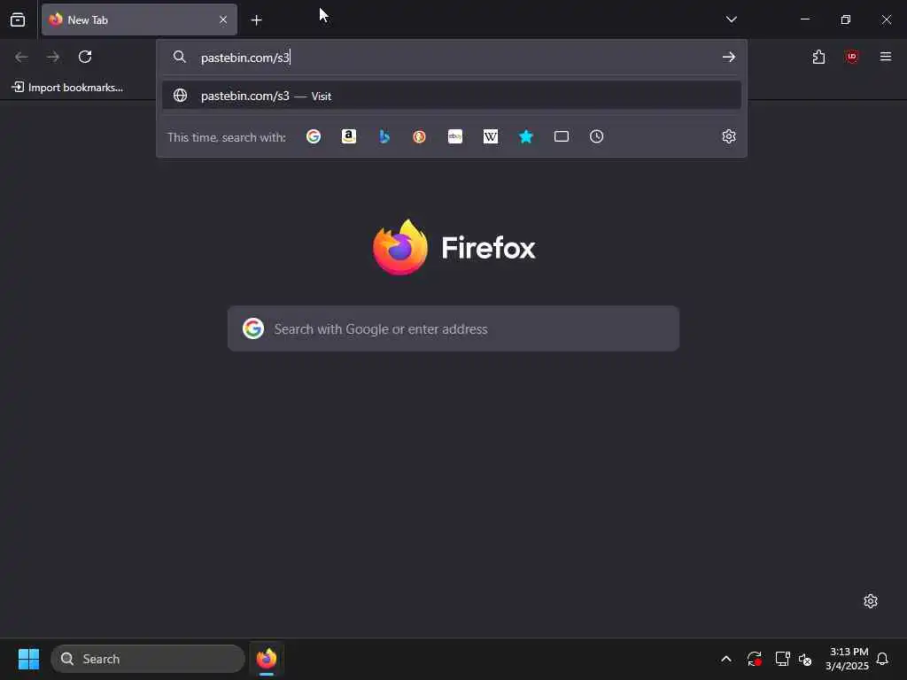This screenshot has height=680, width=907.
Task: Open the Extensions puzzle icon
Action: 818,57
